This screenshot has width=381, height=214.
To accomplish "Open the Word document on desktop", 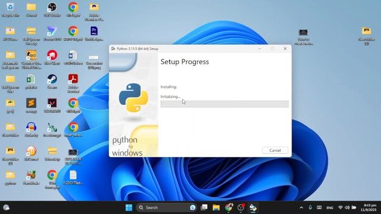I will [73, 58].
